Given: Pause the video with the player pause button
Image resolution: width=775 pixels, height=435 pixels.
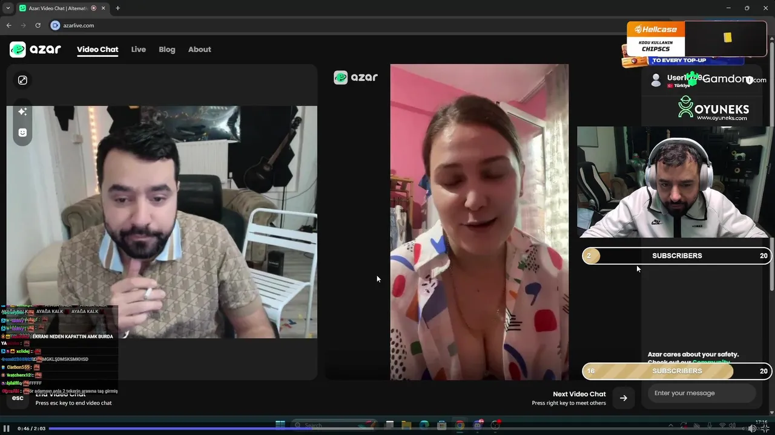Looking at the screenshot, I should pyautogui.click(x=7, y=428).
